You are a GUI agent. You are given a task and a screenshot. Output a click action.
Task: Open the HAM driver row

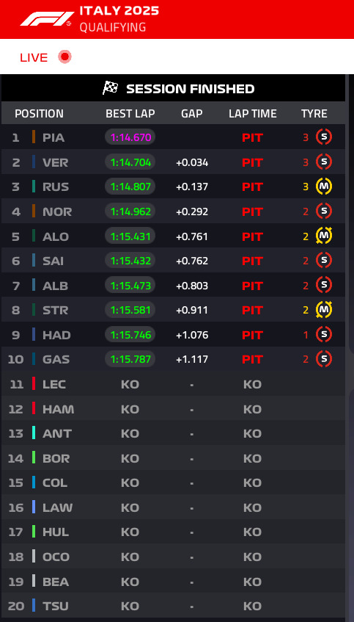pyautogui.click(x=173, y=408)
